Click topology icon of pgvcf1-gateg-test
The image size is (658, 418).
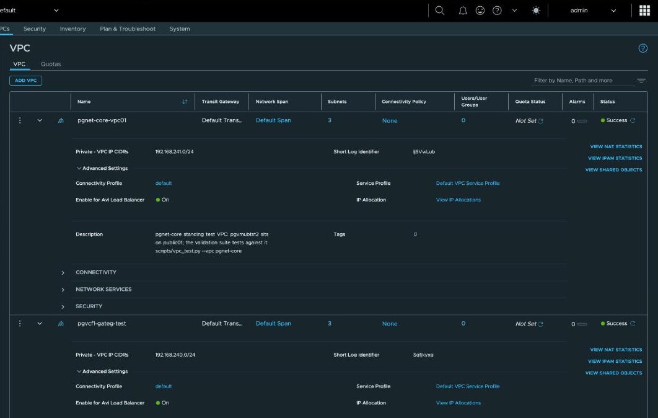tap(61, 324)
